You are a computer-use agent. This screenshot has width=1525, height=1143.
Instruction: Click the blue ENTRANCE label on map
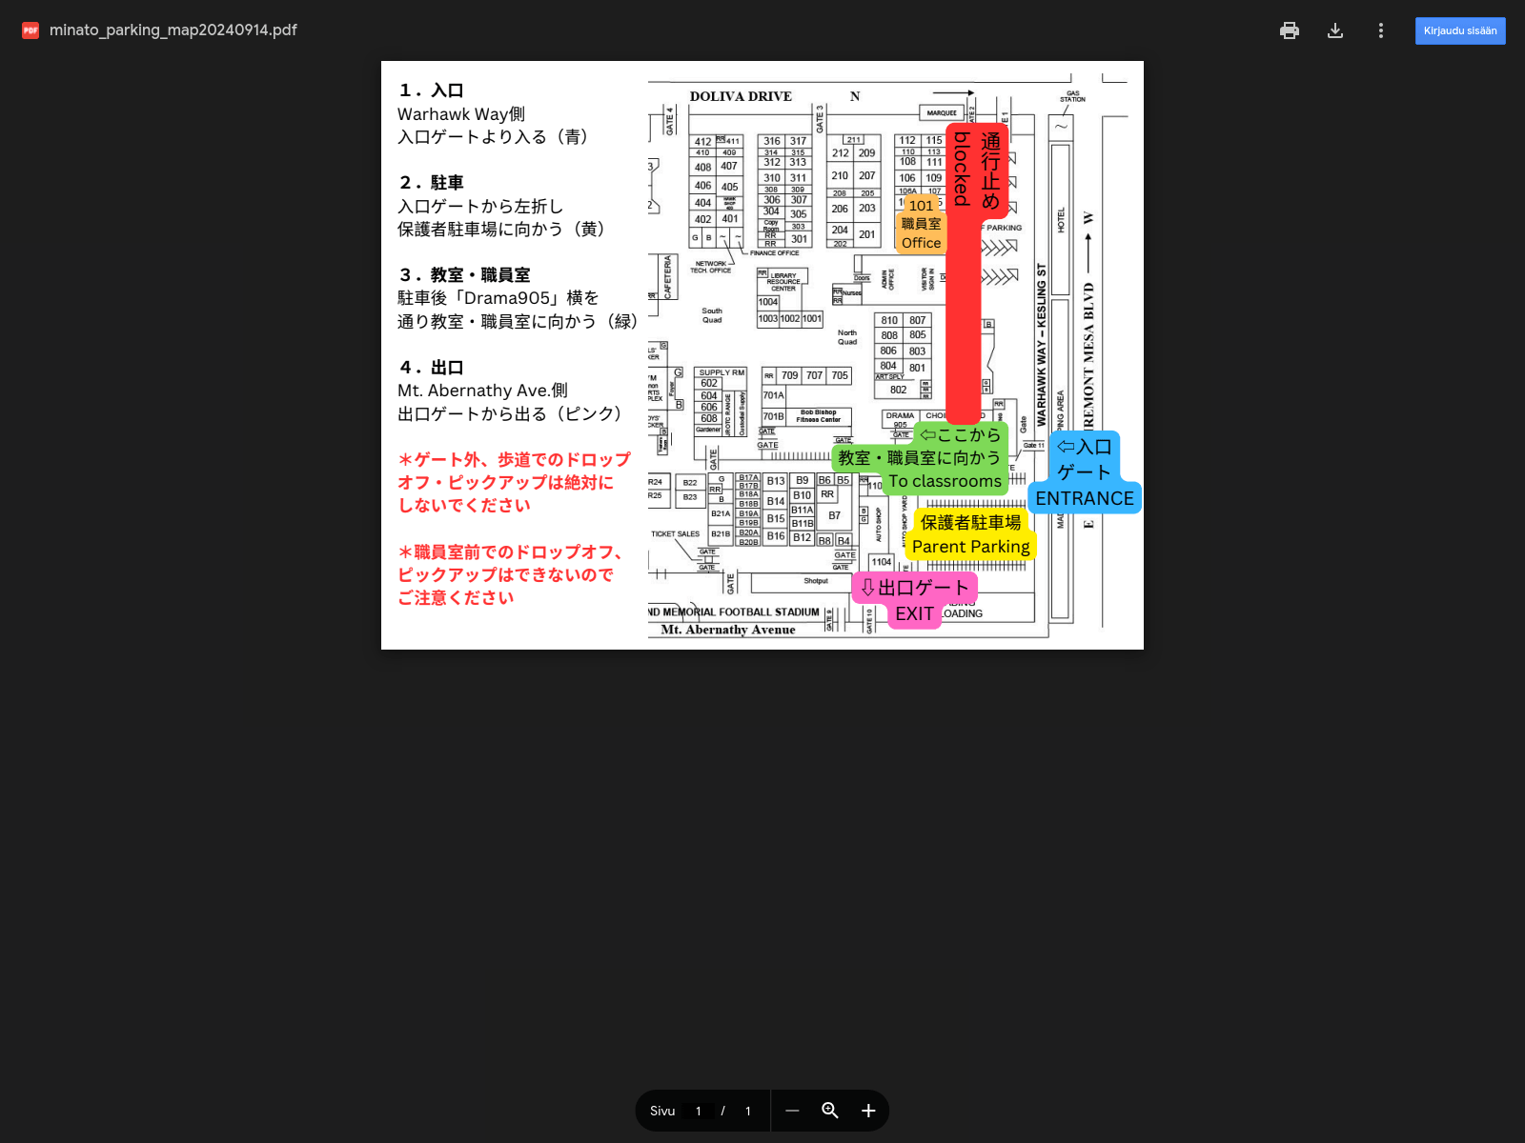coord(1085,472)
